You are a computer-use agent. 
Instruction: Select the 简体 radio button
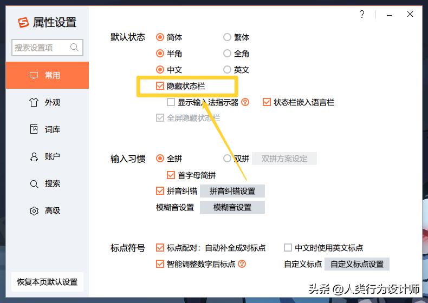[160, 37]
